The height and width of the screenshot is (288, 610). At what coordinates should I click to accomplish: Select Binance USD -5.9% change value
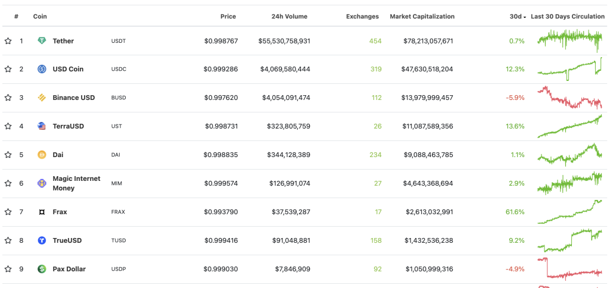coord(515,98)
